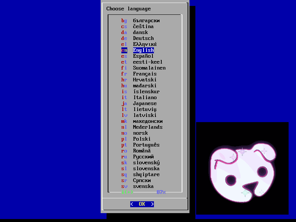Select Italiano in the list
This screenshot has height=222, width=296.
click(139, 97)
